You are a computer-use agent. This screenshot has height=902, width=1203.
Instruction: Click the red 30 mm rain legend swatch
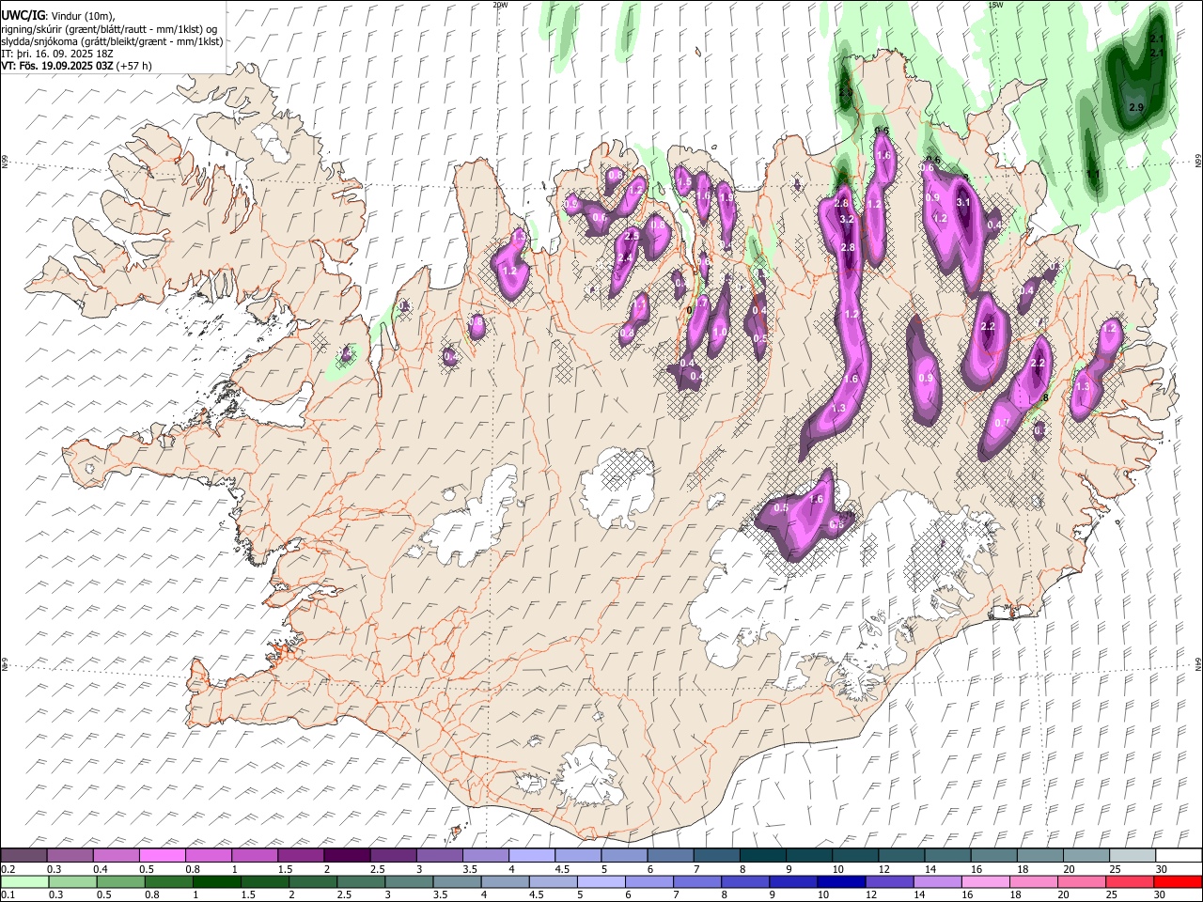click(1178, 881)
